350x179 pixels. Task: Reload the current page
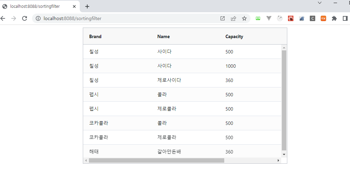point(25,18)
